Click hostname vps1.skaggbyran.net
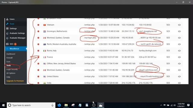The image size is (193, 108). click(148, 31)
